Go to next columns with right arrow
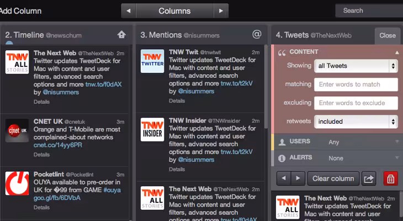Screen dimensions: 403x221 click(221, 11)
